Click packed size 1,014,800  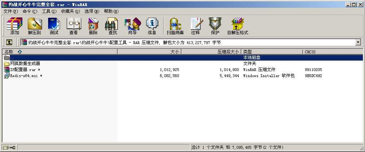point(229,70)
